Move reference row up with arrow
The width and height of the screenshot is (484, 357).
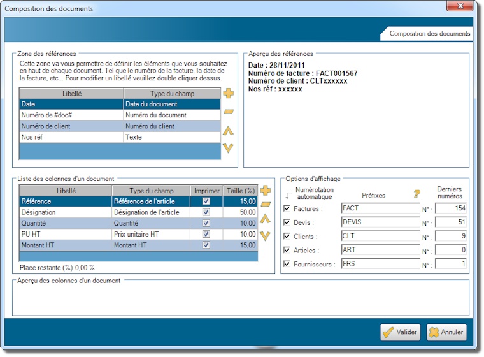tap(228, 131)
